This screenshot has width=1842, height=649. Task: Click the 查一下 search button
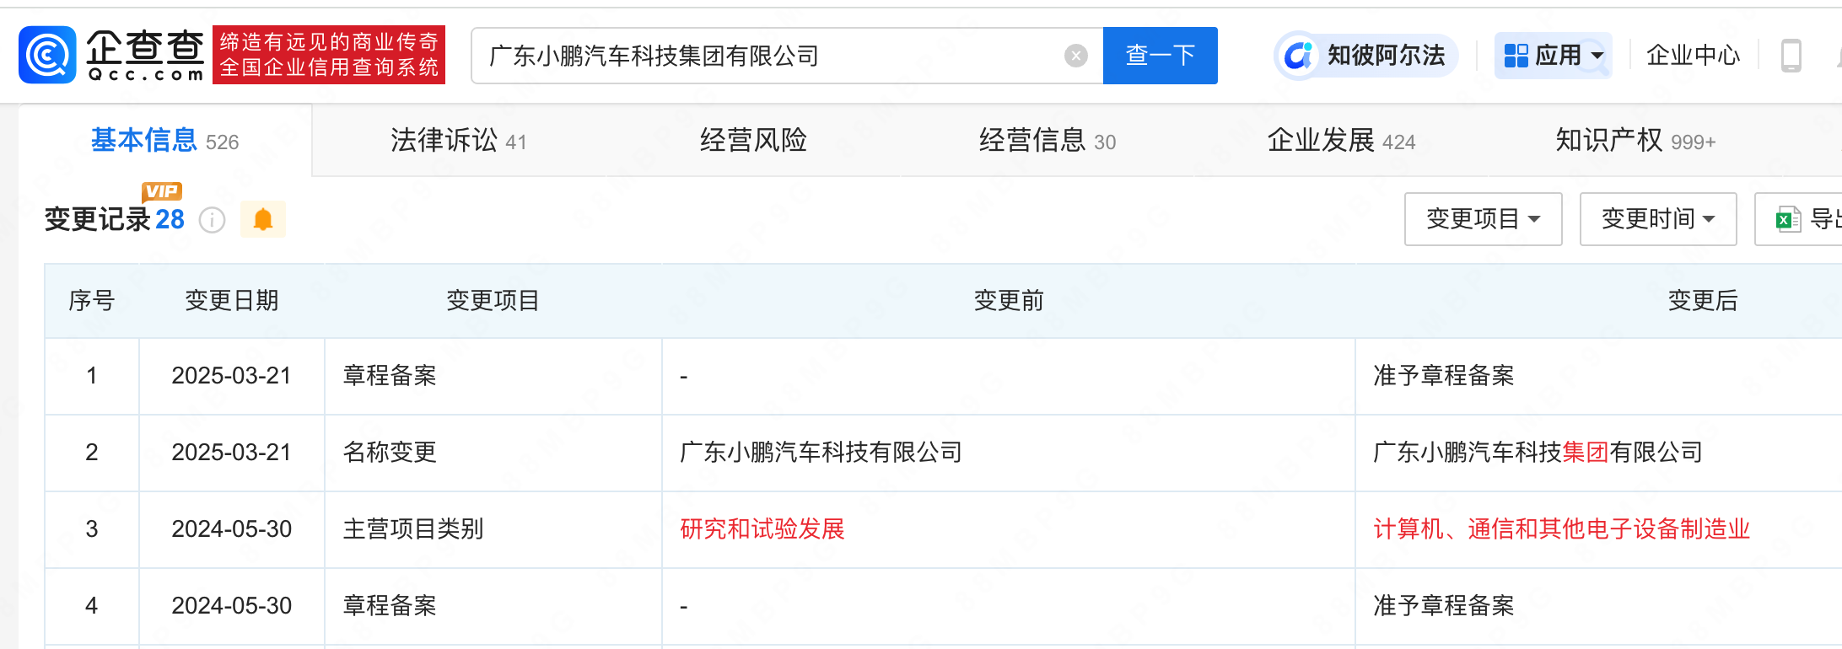[1160, 55]
